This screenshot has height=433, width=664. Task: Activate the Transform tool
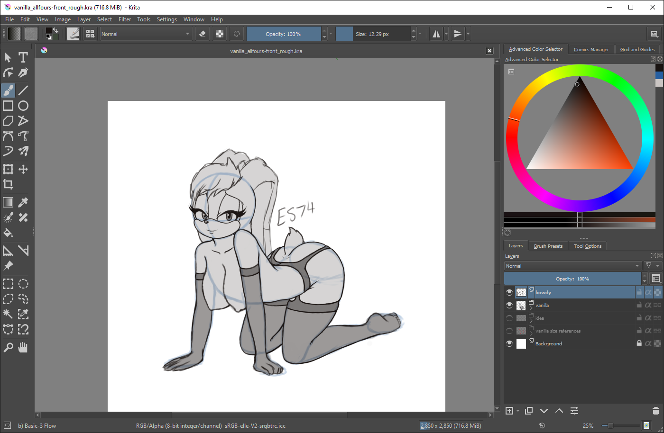[x=8, y=169]
